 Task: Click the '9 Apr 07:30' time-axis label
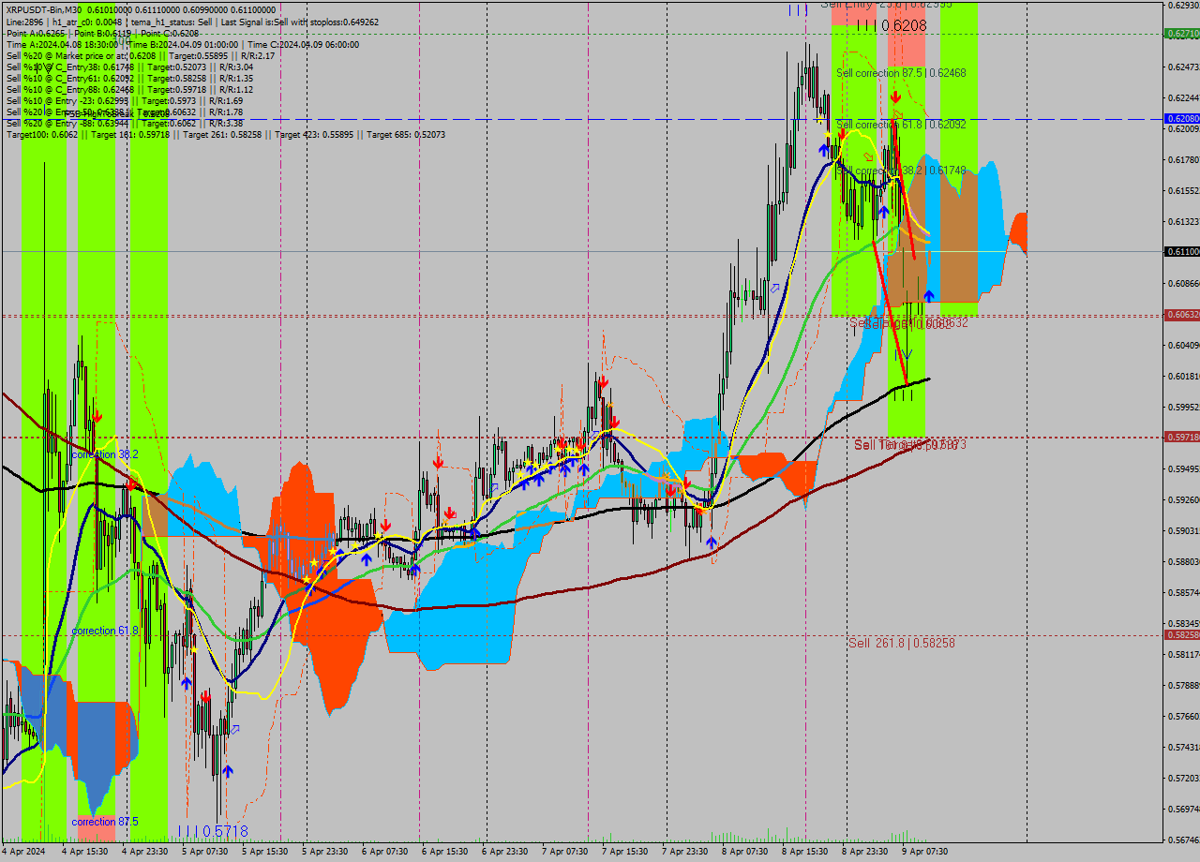pyautogui.click(x=924, y=852)
